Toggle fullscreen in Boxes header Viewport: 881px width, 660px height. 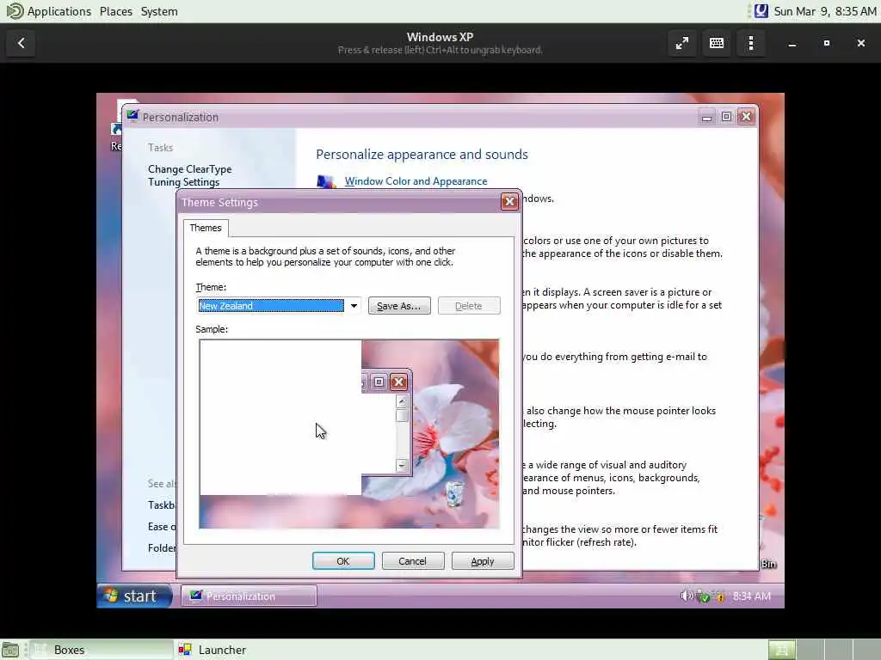pos(682,43)
